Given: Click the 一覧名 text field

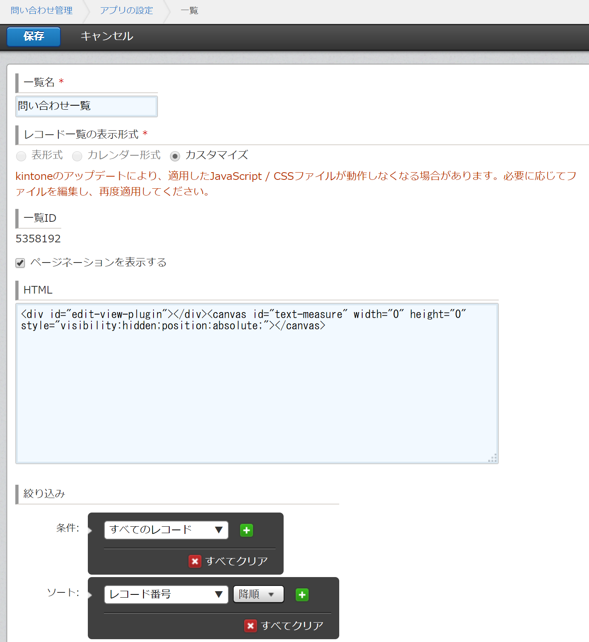Looking at the screenshot, I should (x=86, y=106).
